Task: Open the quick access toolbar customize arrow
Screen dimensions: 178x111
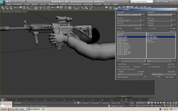Action: 26,1
